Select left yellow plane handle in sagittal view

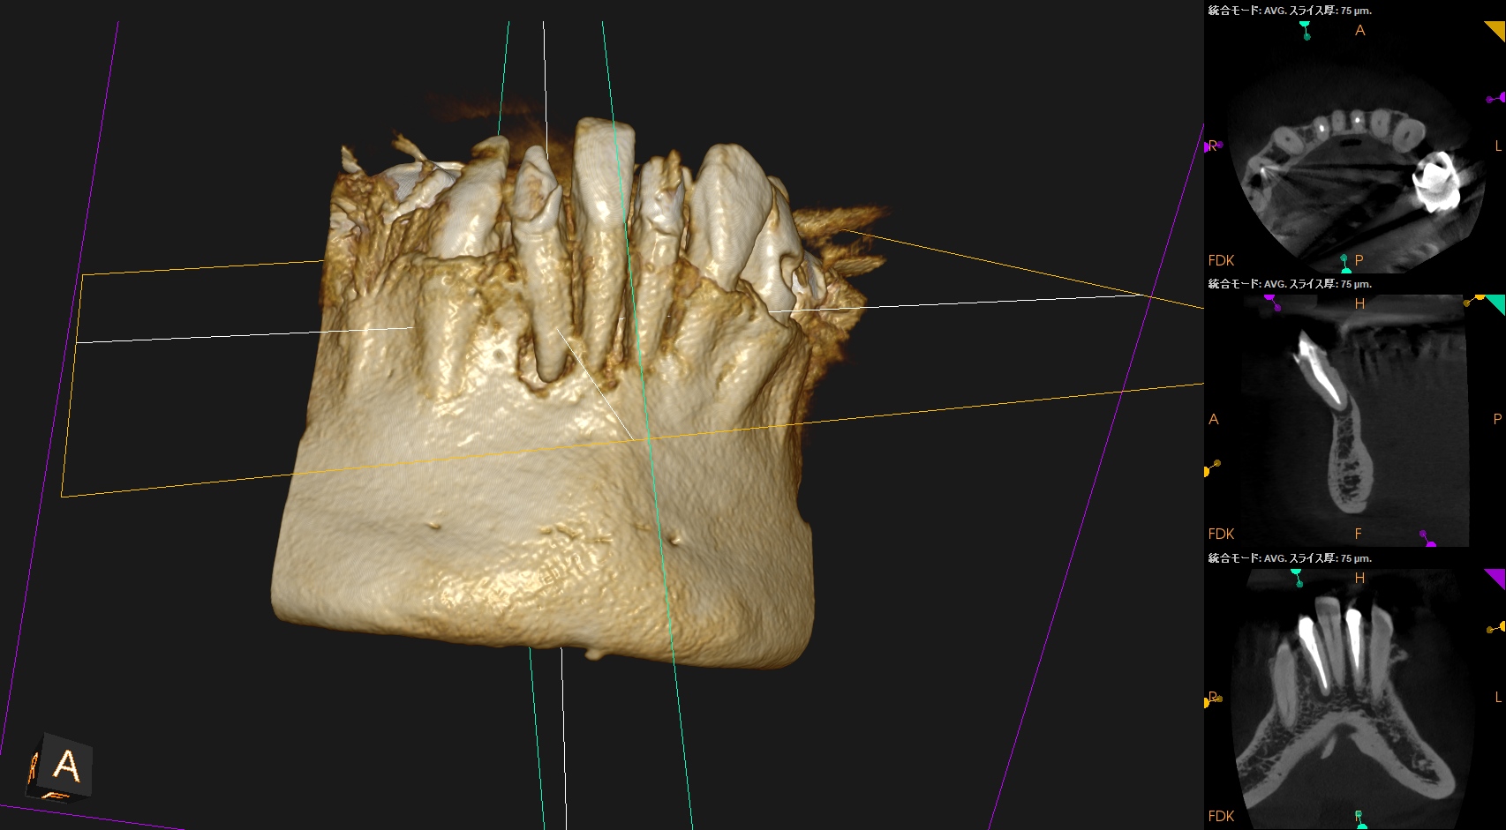[1209, 468]
